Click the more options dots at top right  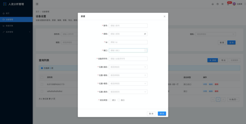[x=245, y=4]
